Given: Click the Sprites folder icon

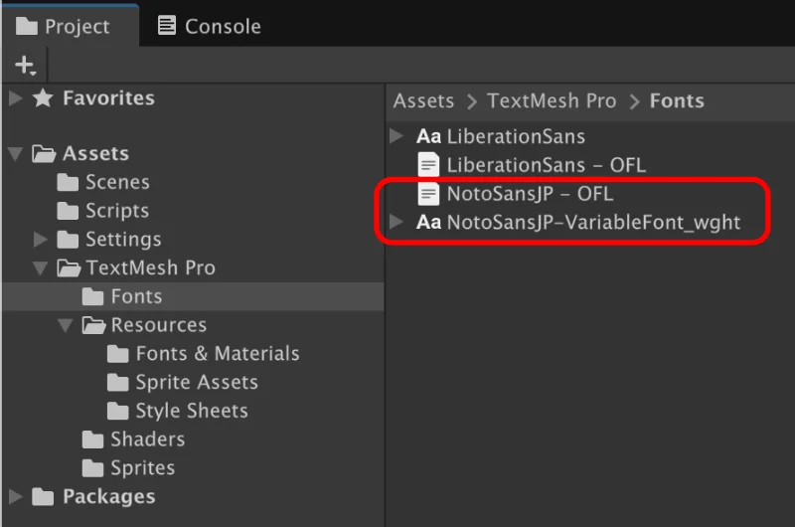Looking at the screenshot, I should 92,467.
